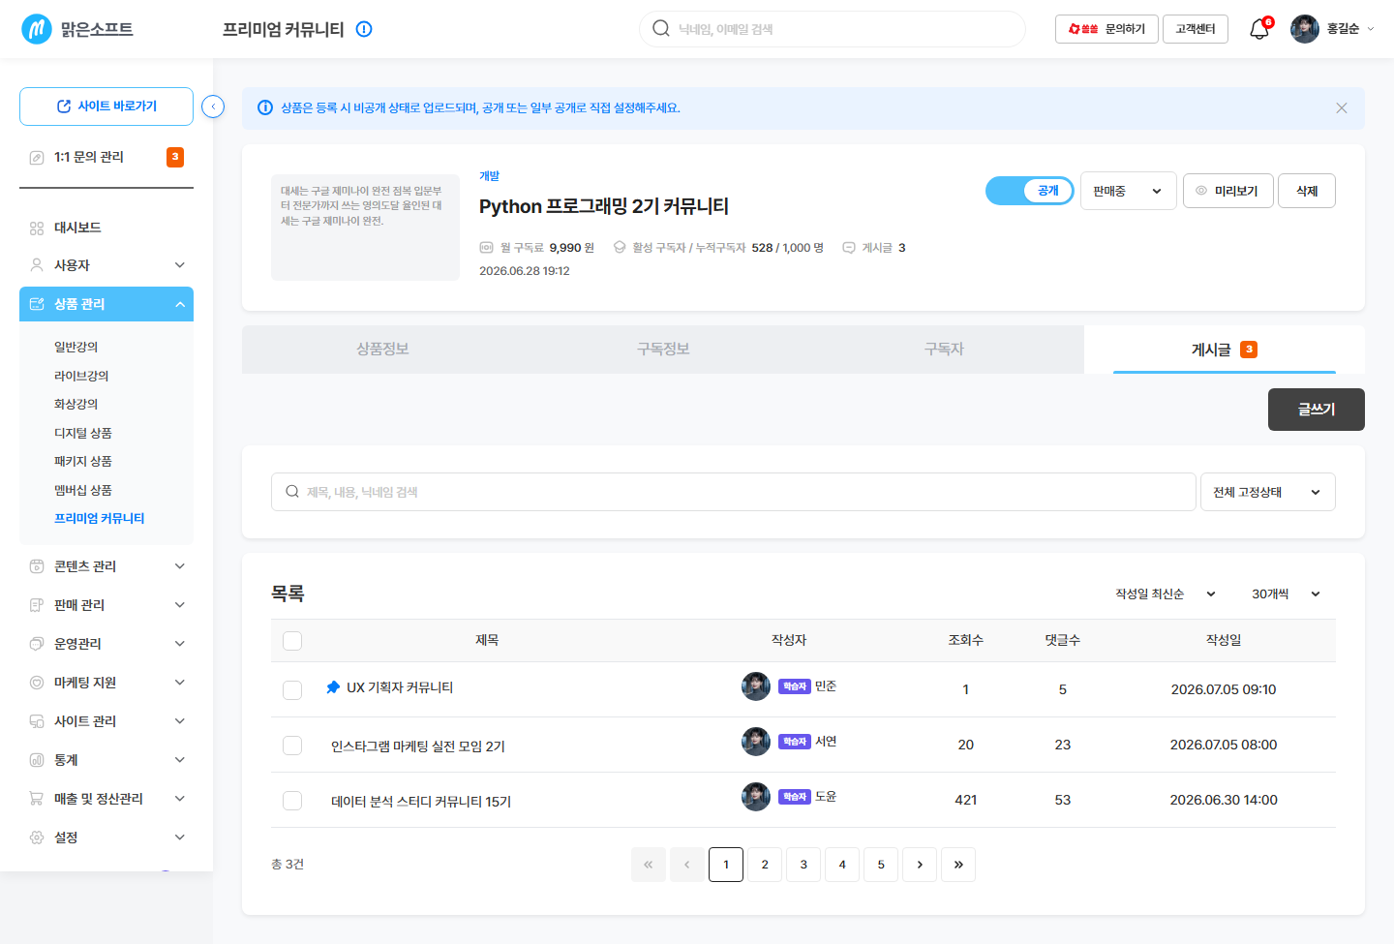Open 디지털 상품 submenu item
Viewport: 1394px width, 944px height.
[x=83, y=433]
